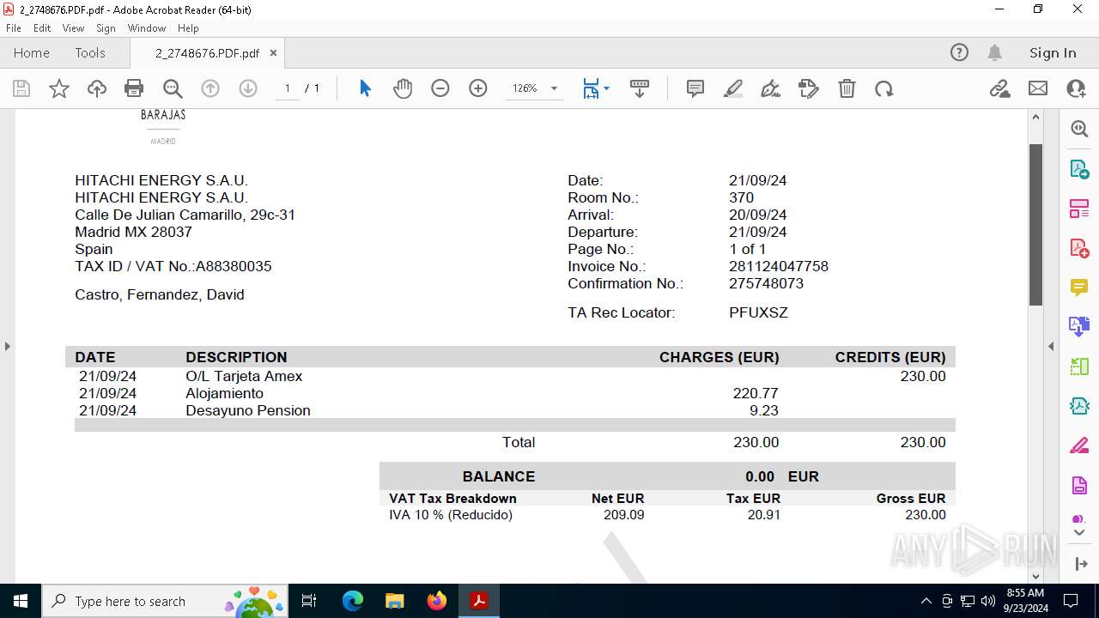Screen dimensions: 1099x618
Task: Select the highlight text tool
Action: tap(733, 88)
